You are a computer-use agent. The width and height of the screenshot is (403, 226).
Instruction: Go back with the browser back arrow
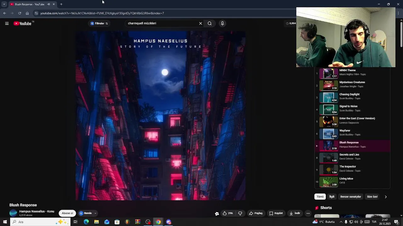4,13
